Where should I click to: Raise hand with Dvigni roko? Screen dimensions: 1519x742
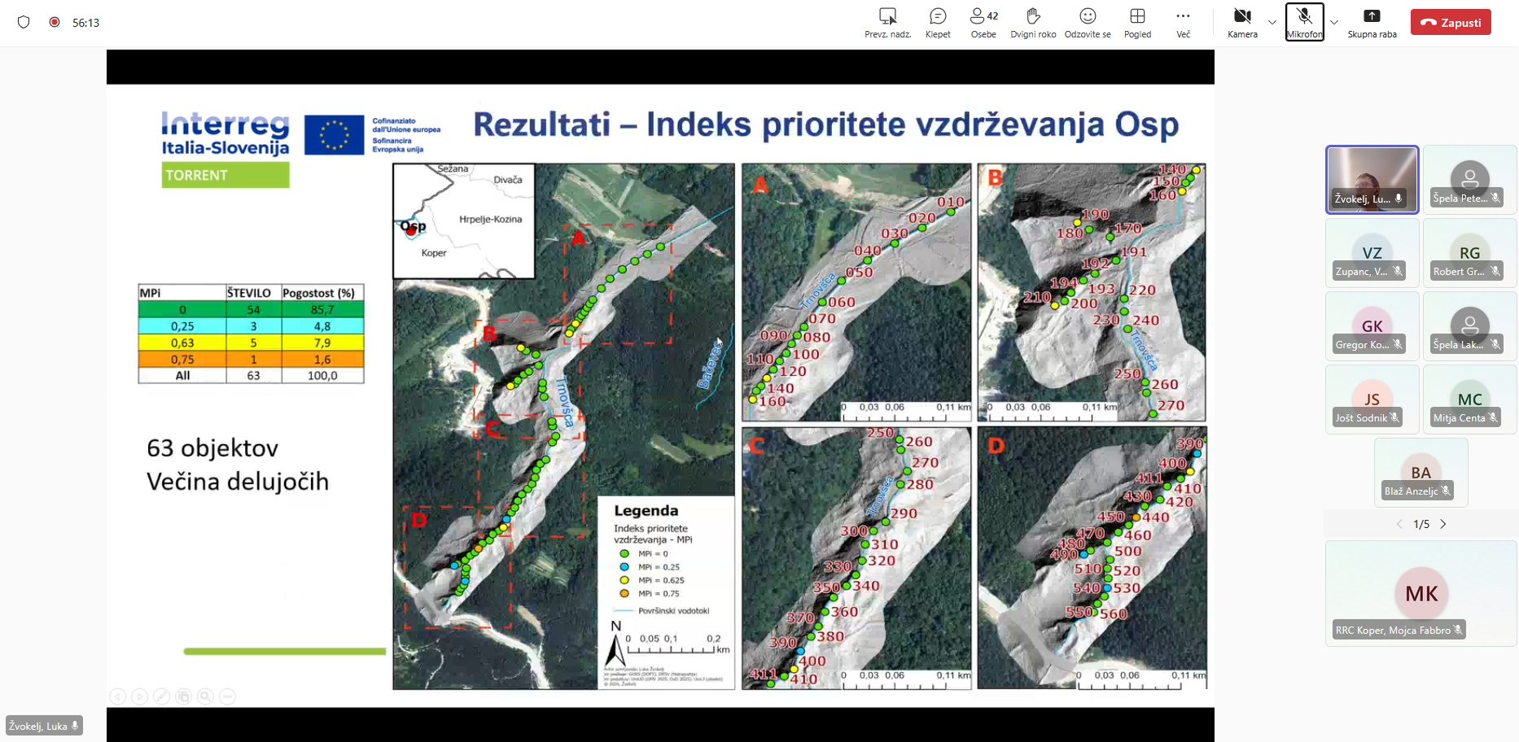(1033, 16)
